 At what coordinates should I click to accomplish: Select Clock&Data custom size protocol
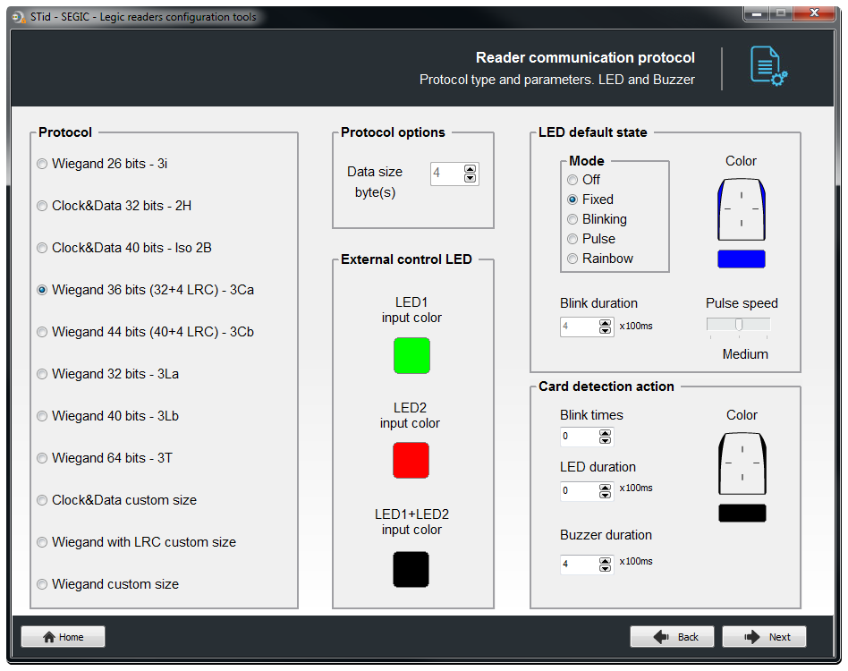pos(116,501)
